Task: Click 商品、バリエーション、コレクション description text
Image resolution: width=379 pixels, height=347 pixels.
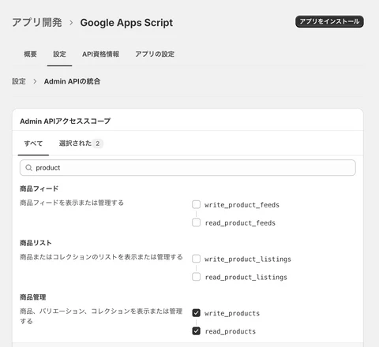Action: tap(101, 316)
